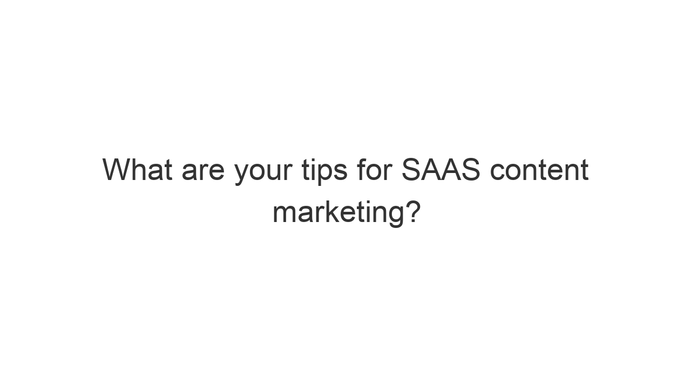Click the first "m" of "marketing"
The width and height of the screenshot is (691, 388).
tap(284, 213)
